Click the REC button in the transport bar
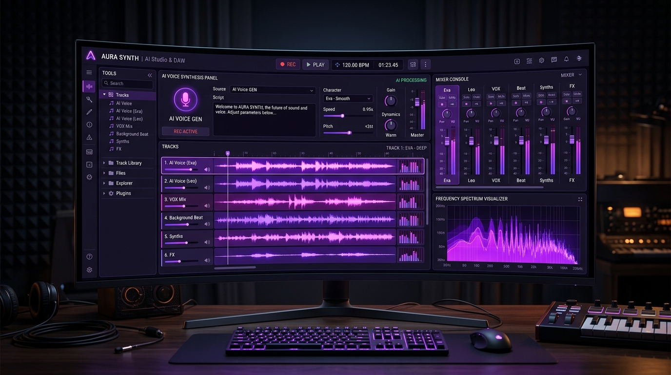This screenshot has width=671, height=375. [288, 64]
